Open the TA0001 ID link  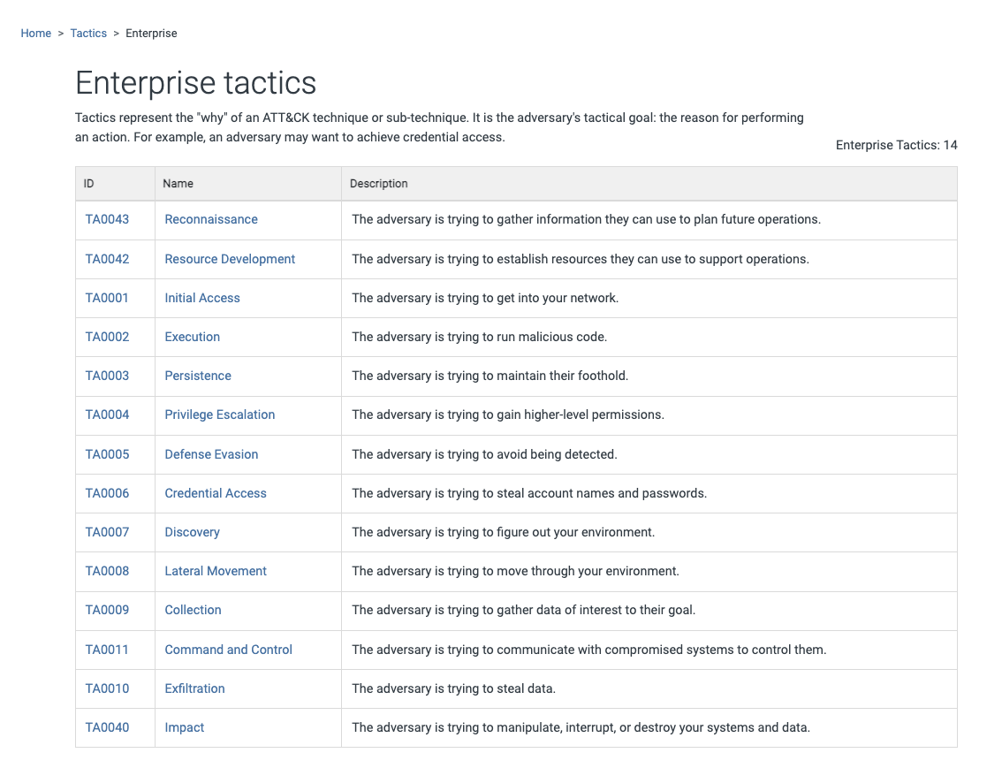point(107,298)
